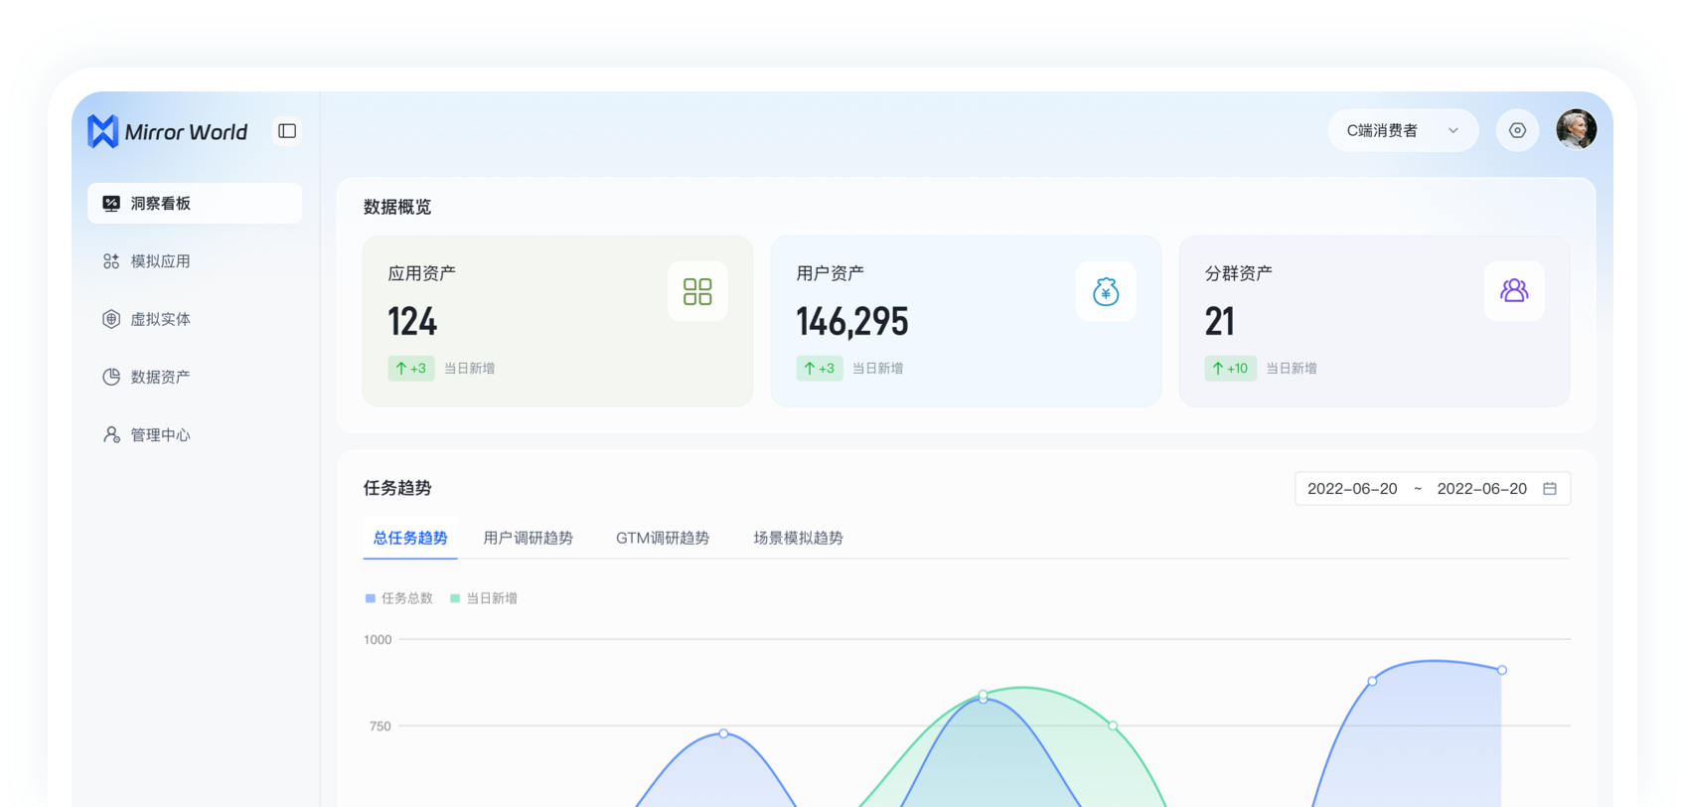Image resolution: width=1685 pixels, height=807 pixels.
Task: Click the green 当日新增 legend swatch
Action: (455, 598)
